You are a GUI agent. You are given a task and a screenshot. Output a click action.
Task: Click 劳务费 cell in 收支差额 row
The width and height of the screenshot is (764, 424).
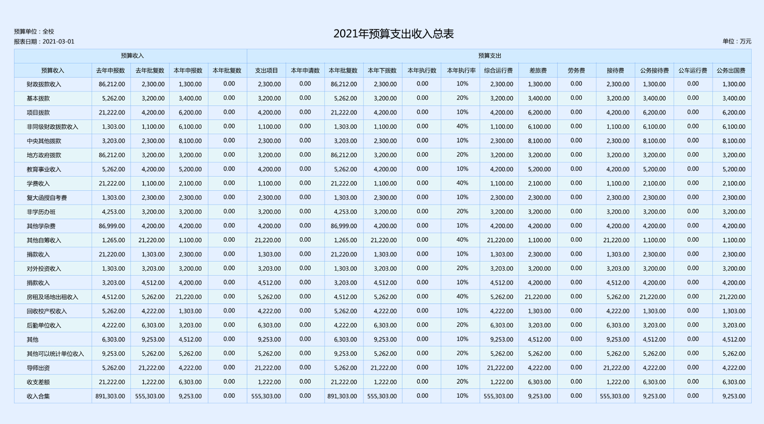point(576,382)
